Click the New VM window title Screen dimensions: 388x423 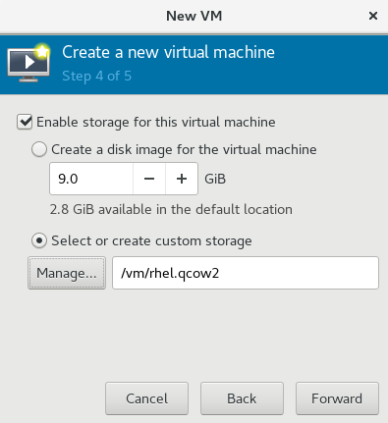194,16
